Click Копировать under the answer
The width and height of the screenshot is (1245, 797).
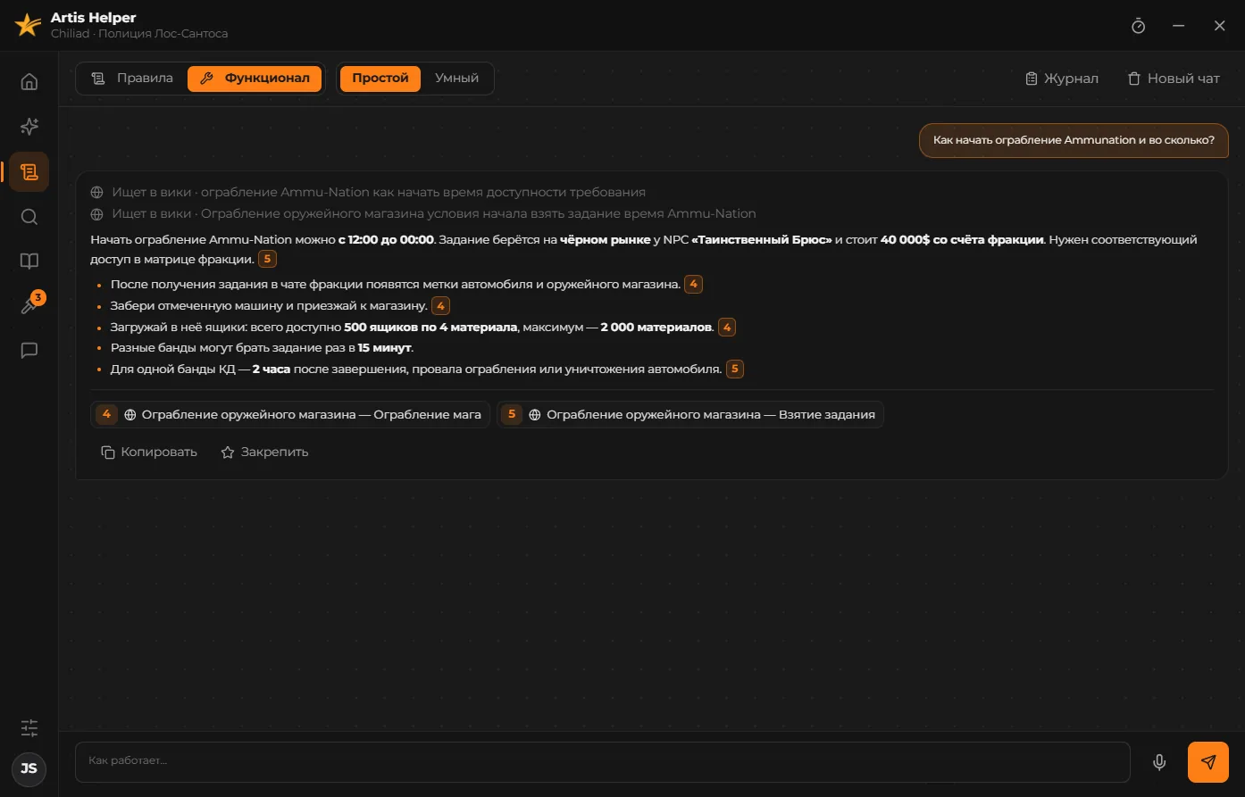pos(149,452)
